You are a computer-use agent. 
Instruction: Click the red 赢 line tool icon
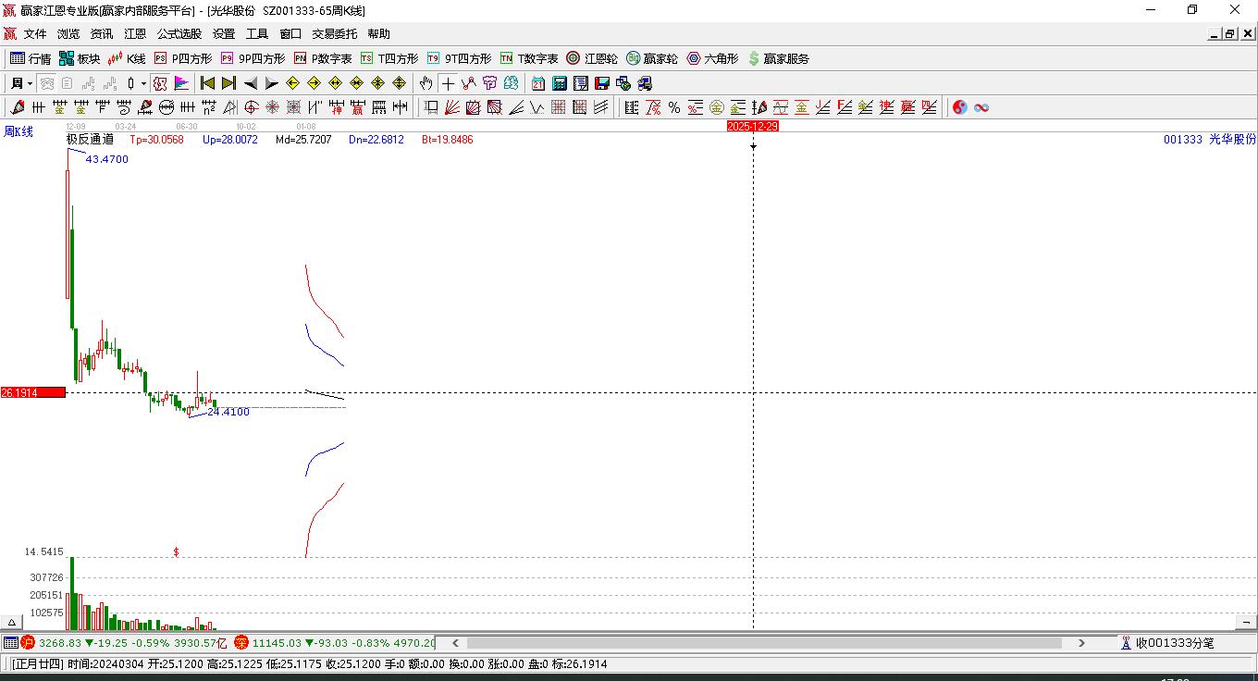coord(358,107)
